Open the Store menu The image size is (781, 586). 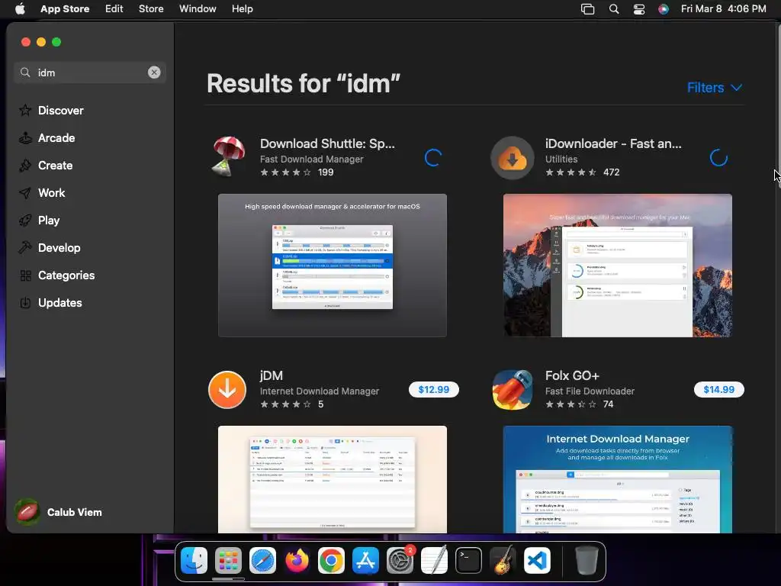tap(151, 9)
